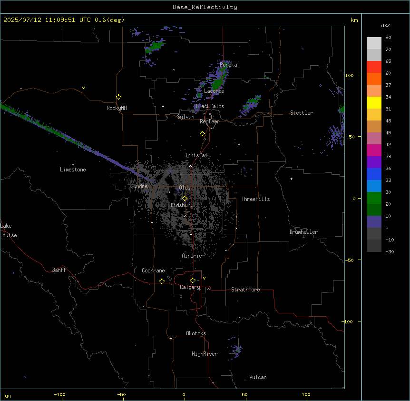This screenshot has width=410, height=401.
Task: Click the km unit label at bottom left
Action: 7,395
